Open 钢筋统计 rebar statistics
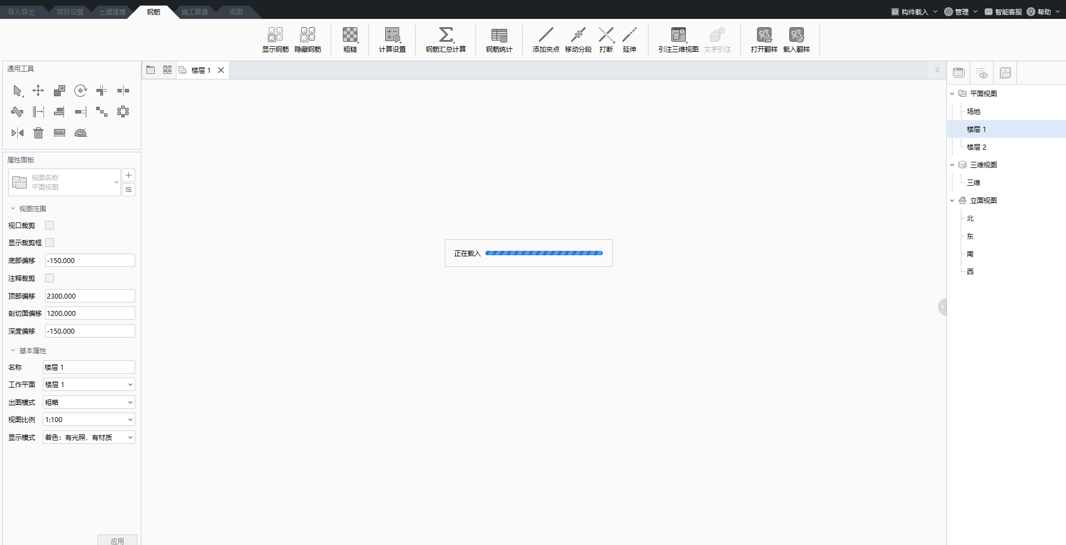This screenshot has height=545, width=1066. coord(499,40)
